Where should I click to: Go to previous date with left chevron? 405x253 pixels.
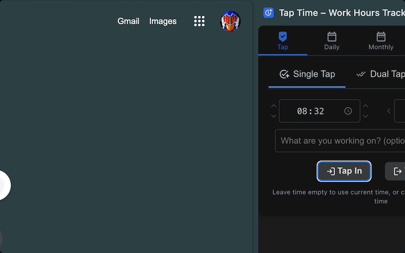(x=388, y=111)
